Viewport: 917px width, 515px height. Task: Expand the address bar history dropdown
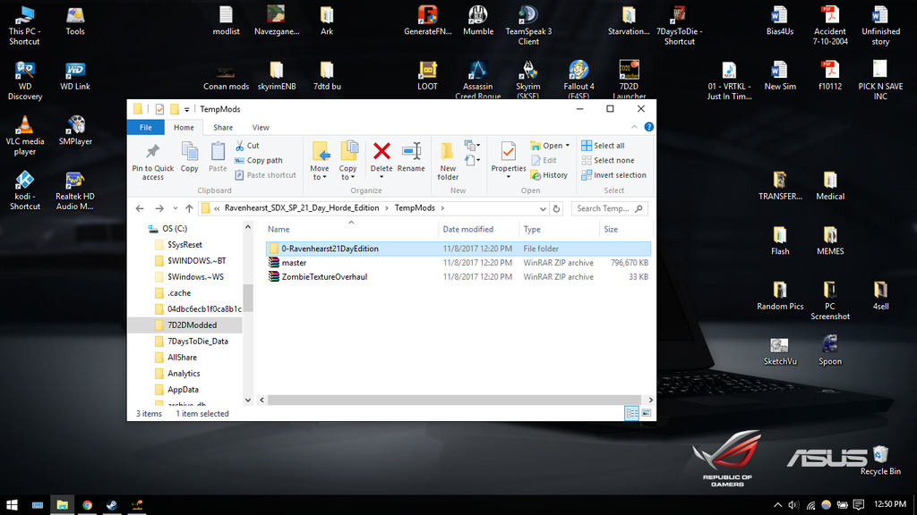[543, 208]
